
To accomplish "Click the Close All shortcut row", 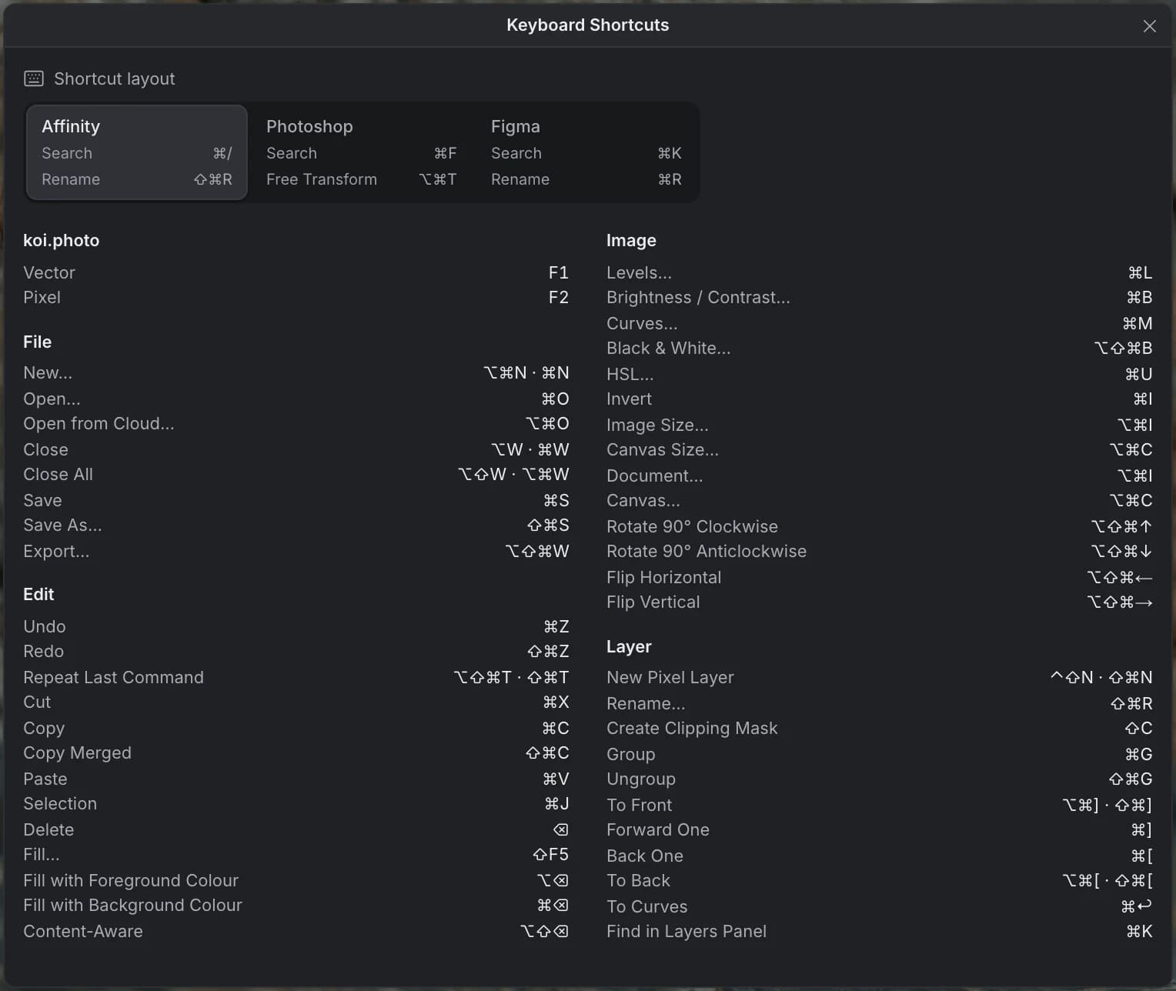I will pos(296,475).
